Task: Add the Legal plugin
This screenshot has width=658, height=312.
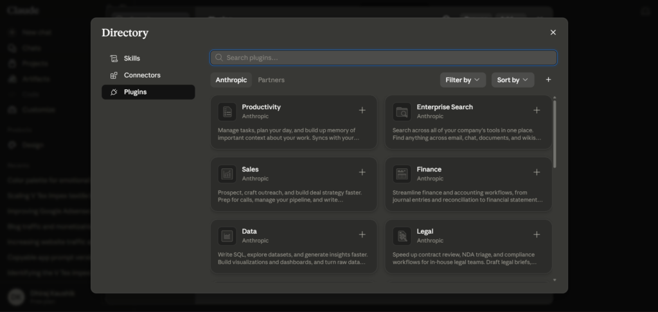Action: [x=537, y=234]
